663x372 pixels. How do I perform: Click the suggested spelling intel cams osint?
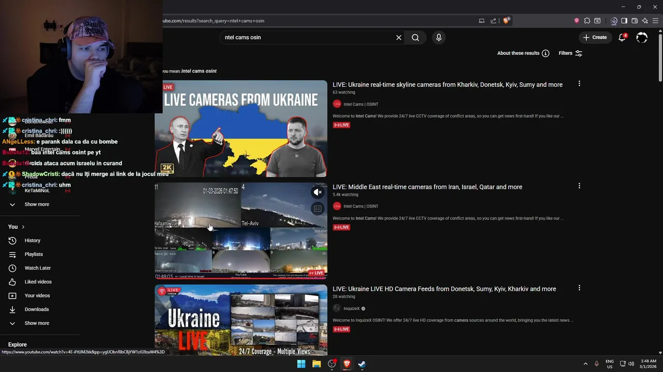click(199, 71)
